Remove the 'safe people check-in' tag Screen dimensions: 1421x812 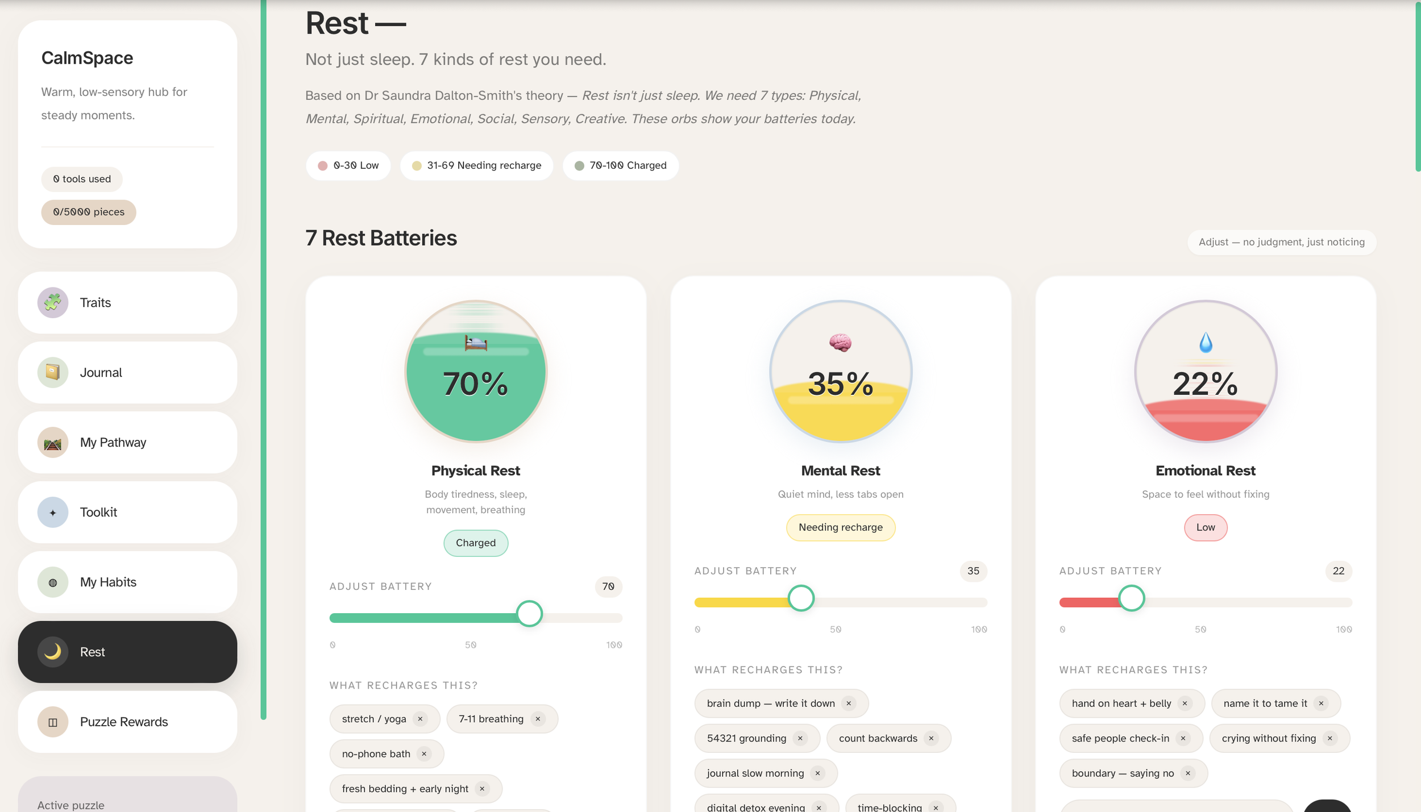coord(1183,738)
